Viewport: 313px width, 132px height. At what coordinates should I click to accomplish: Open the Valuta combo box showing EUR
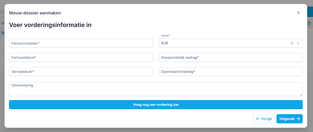(223, 43)
